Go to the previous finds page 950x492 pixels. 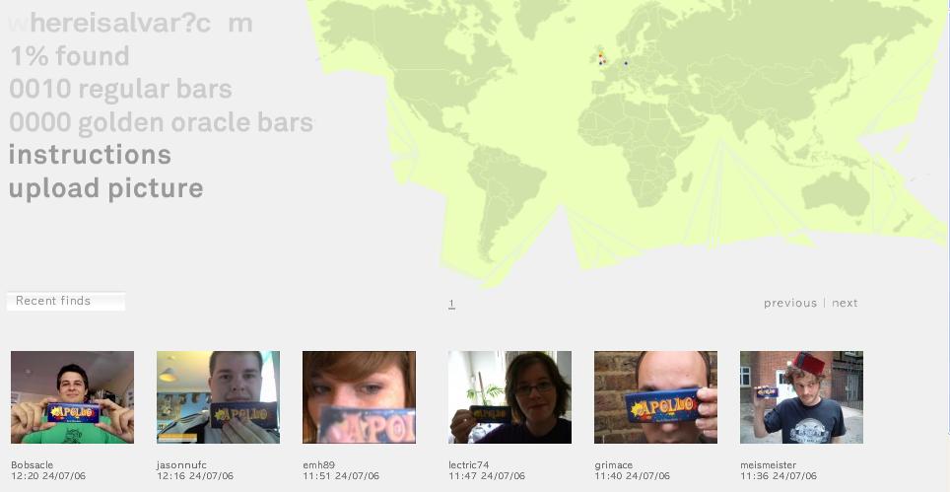790,303
